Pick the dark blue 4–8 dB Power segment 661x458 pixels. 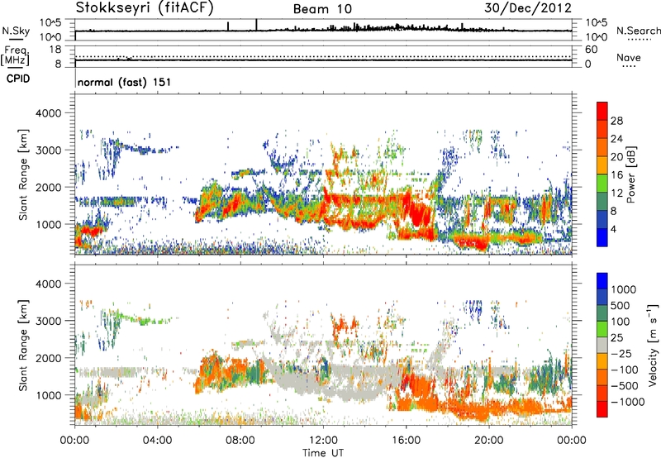pos(602,219)
